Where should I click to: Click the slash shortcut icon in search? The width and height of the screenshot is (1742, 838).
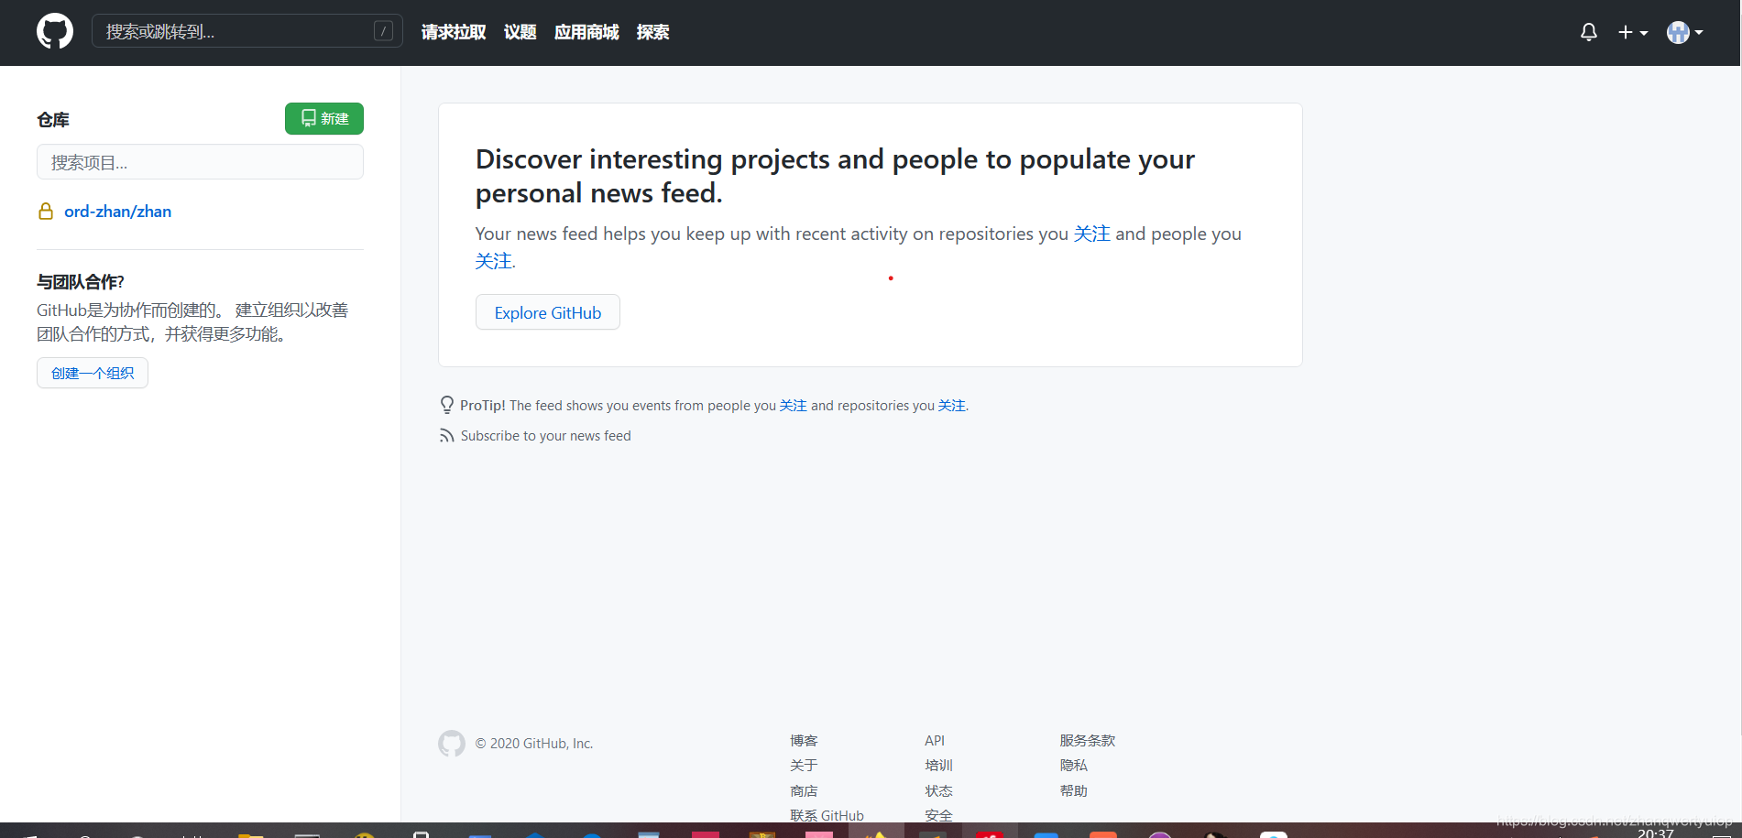point(384,31)
